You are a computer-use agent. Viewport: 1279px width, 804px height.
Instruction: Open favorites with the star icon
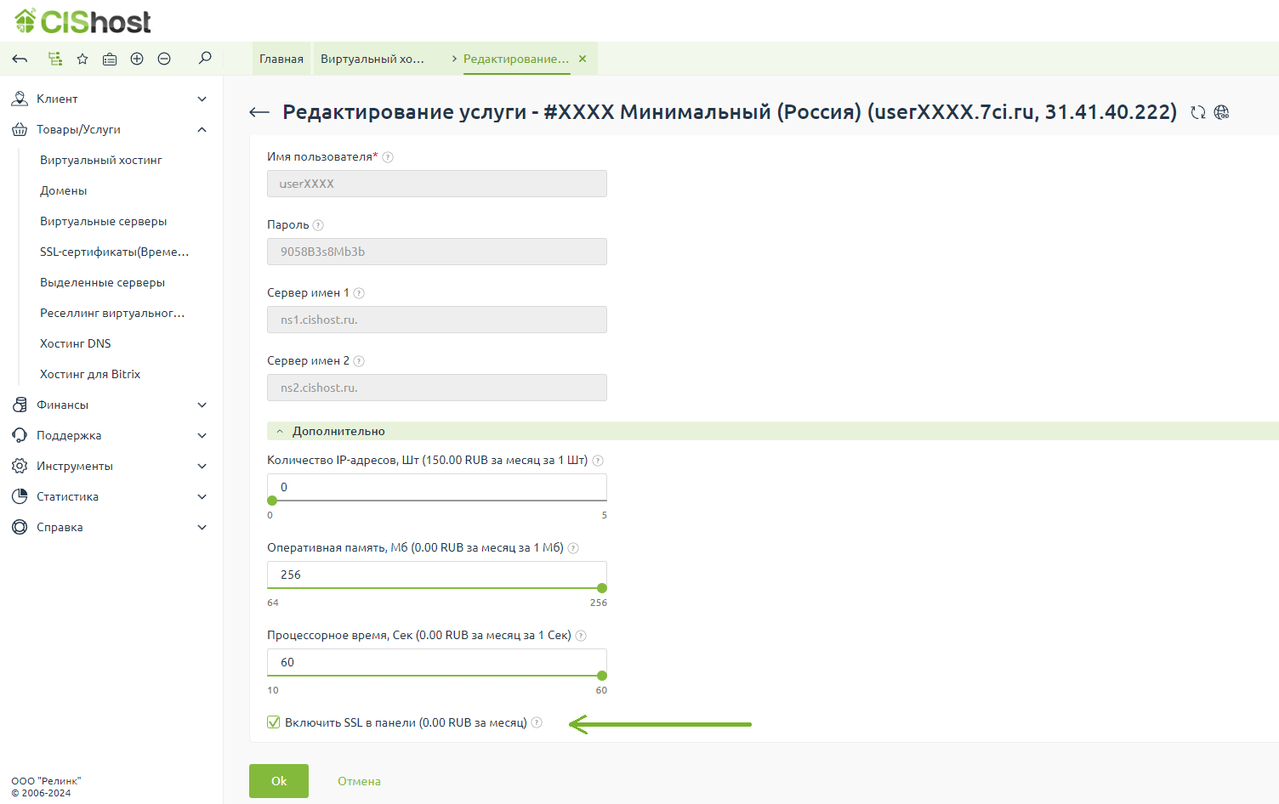tap(82, 59)
